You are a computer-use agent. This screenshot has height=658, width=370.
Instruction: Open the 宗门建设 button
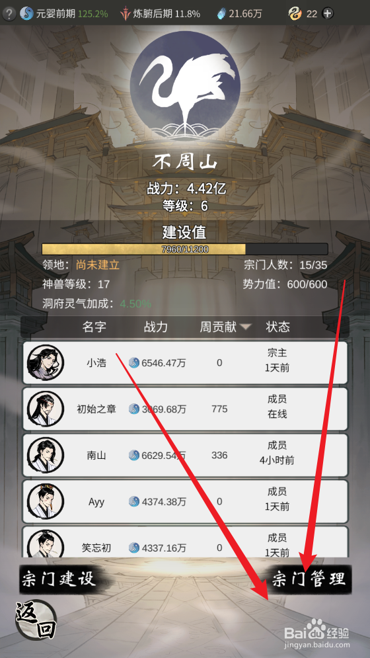point(58,579)
